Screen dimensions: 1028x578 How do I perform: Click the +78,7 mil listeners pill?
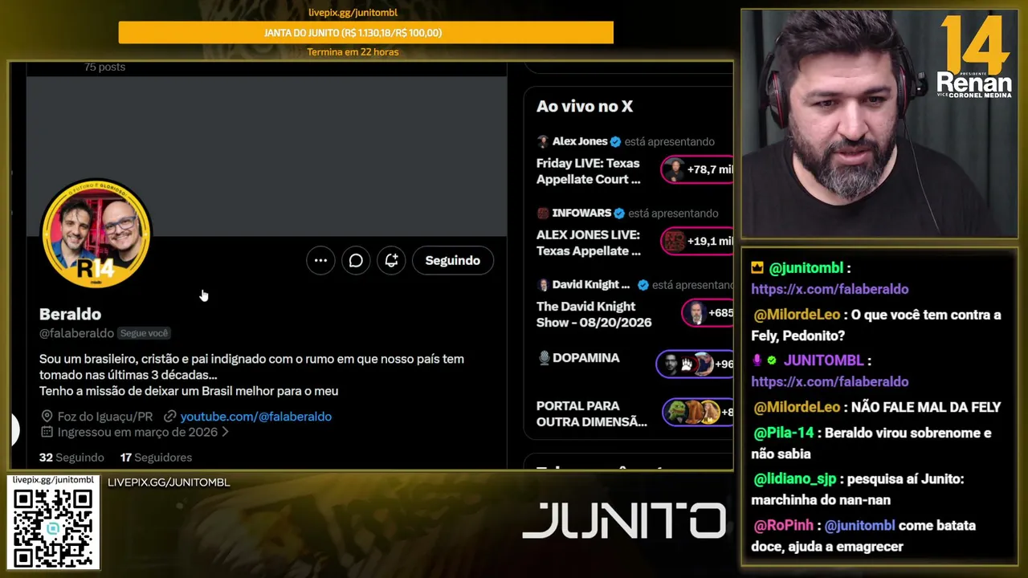[698, 169]
